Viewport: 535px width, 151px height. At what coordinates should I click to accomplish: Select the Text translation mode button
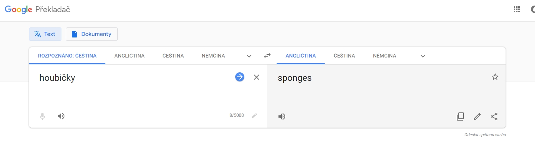45,34
